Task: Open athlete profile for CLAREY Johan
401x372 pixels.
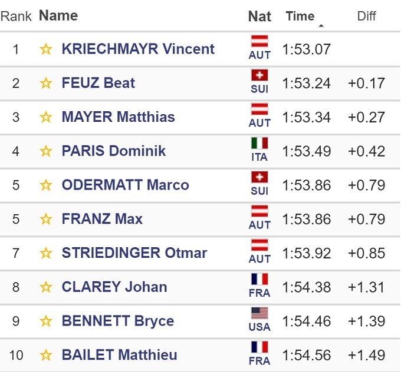Action: tap(114, 287)
